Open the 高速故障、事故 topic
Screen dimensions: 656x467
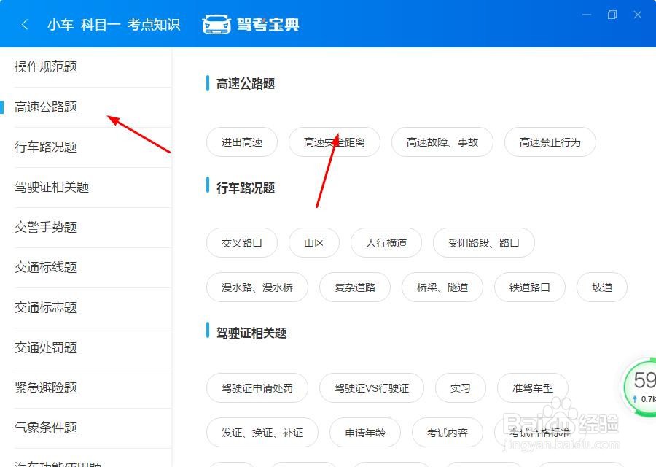click(x=442, y=142)
